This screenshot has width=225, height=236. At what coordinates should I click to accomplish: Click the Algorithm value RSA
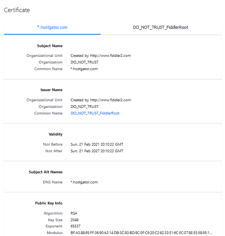pyautogui.click(x=74, y=213)
